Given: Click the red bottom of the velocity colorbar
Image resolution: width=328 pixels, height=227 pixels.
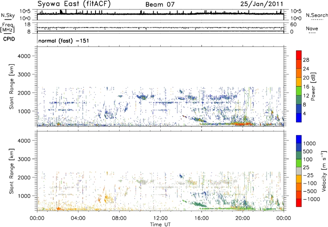Looking at the screenshot, I should tap(299, 203).
